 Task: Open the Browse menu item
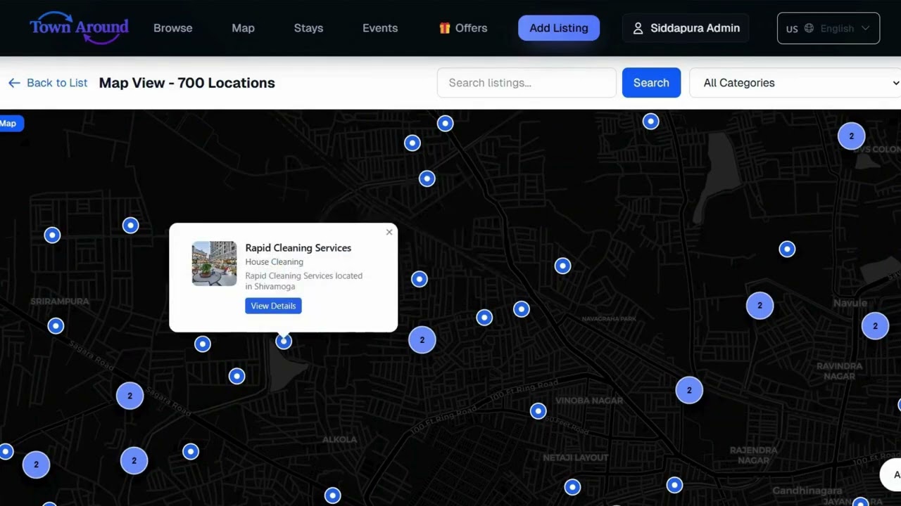[172, 28]
